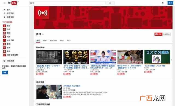Screen dimensions: 175x106
Task: Click the subscriber count next to subscribe
Action: [167, 34]
